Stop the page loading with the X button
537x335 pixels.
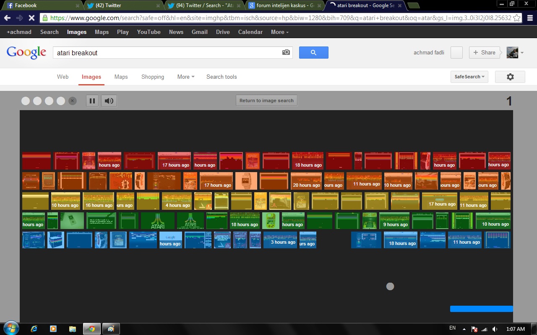[31, 18]
